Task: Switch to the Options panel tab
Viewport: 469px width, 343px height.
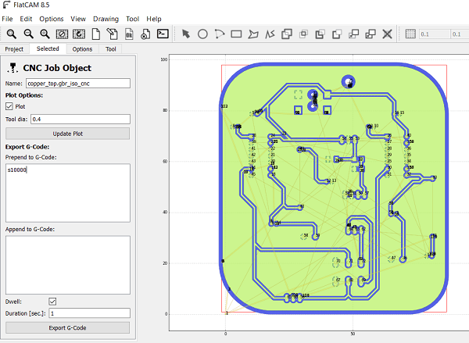Action: [82, 49]
